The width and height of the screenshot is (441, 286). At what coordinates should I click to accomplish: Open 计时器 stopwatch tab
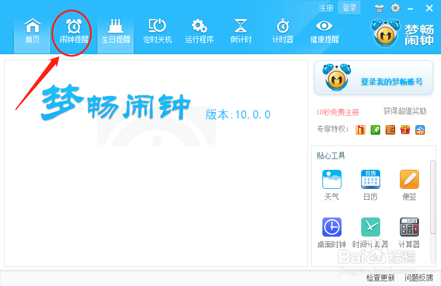pyautogui.click(x=282, y=32)
